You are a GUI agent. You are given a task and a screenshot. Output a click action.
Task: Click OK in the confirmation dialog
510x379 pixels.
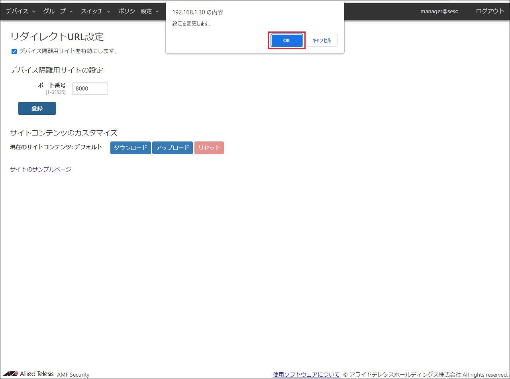tap(286, 40)
